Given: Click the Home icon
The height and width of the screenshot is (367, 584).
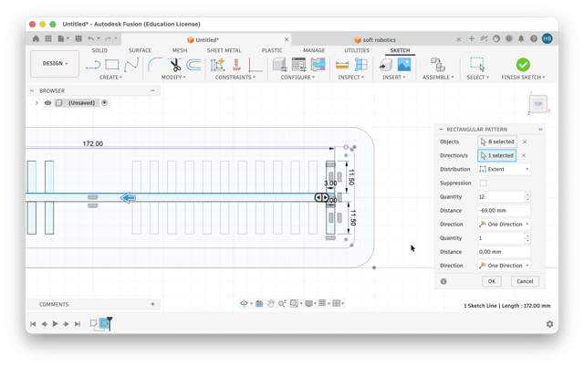Looking at the screenshot, I should (x=36, y=38).
